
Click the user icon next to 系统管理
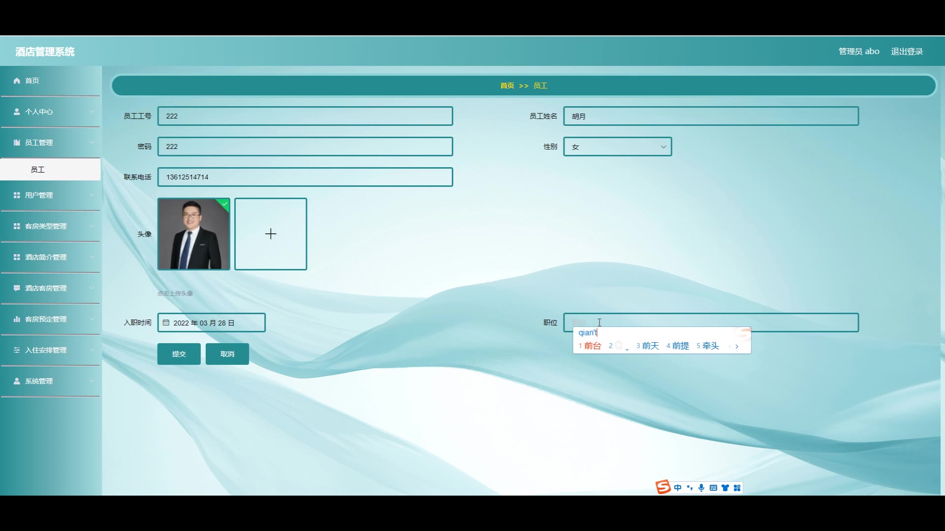click(x=17, y=381)
